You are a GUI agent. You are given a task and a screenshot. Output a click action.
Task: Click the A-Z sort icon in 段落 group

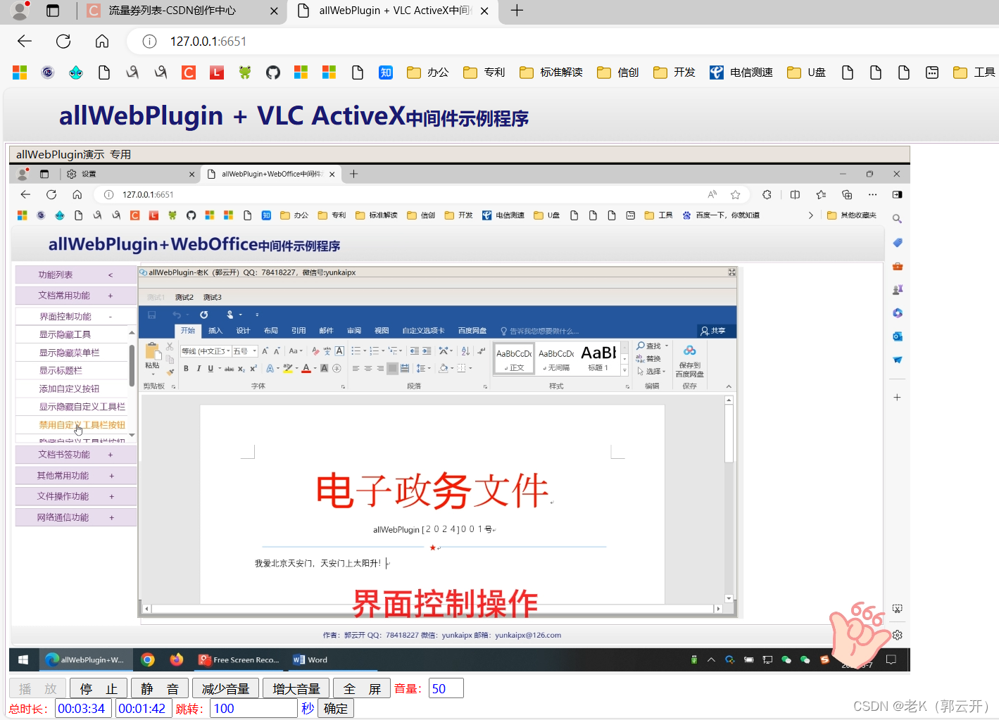click(x=464, y=350)
